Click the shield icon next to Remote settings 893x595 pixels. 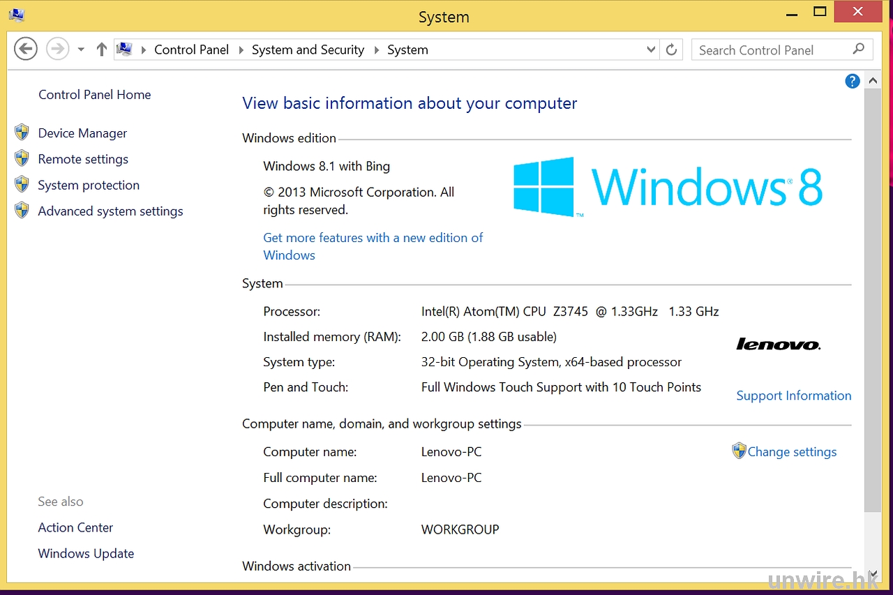(x=22, y=158)
